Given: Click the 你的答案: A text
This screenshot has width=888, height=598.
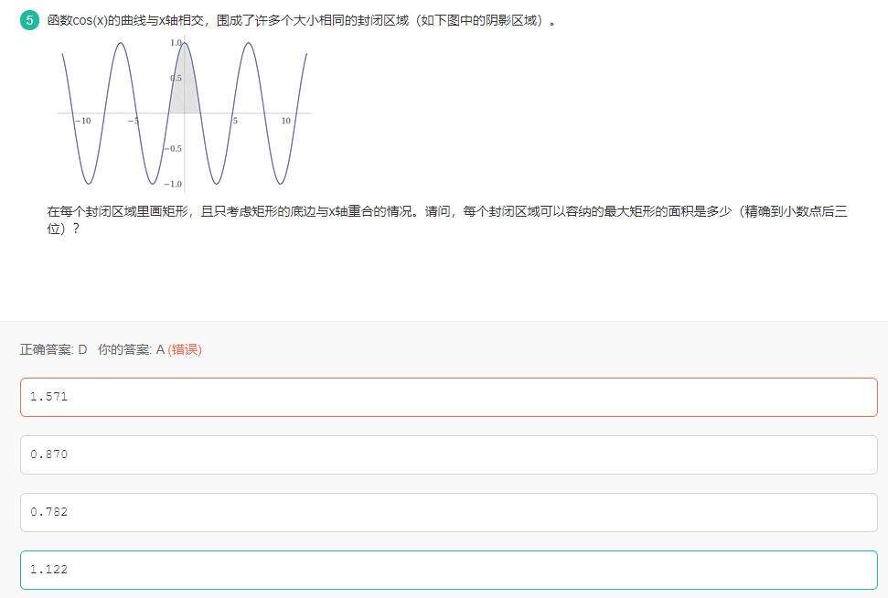Looking at the screenshot, I should point(131,349).
